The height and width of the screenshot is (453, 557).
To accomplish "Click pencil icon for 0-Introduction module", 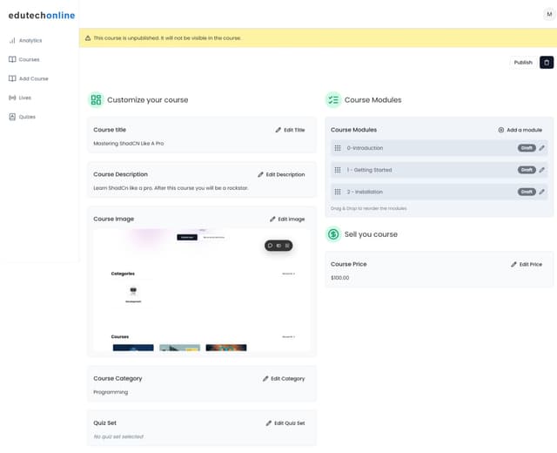I will [541, 148].
